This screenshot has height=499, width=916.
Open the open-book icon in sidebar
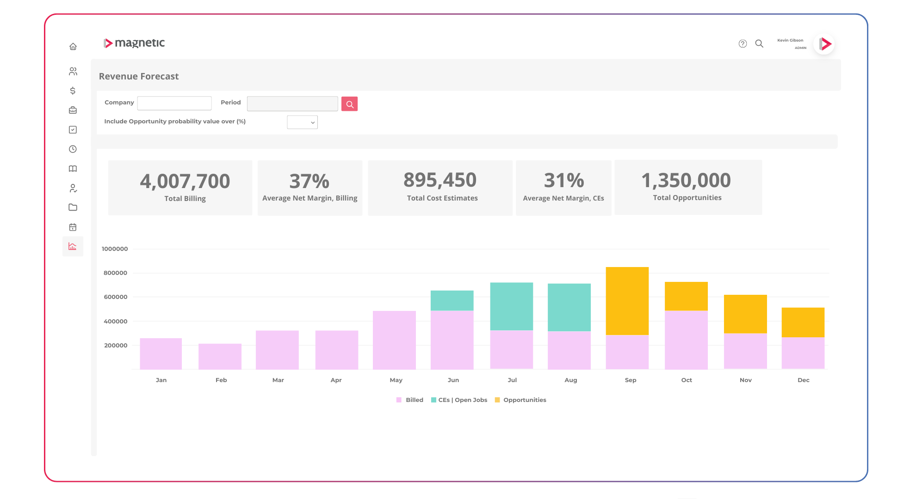coord(73,169)
